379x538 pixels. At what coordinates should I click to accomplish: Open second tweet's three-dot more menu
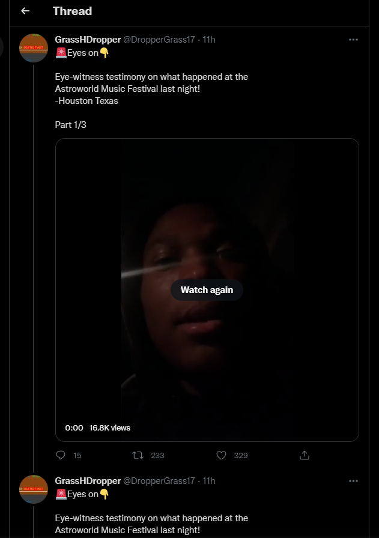(353, 481)
